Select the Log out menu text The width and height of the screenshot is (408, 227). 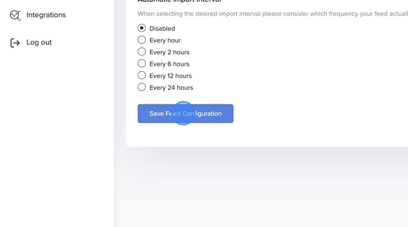click(39, 42)
